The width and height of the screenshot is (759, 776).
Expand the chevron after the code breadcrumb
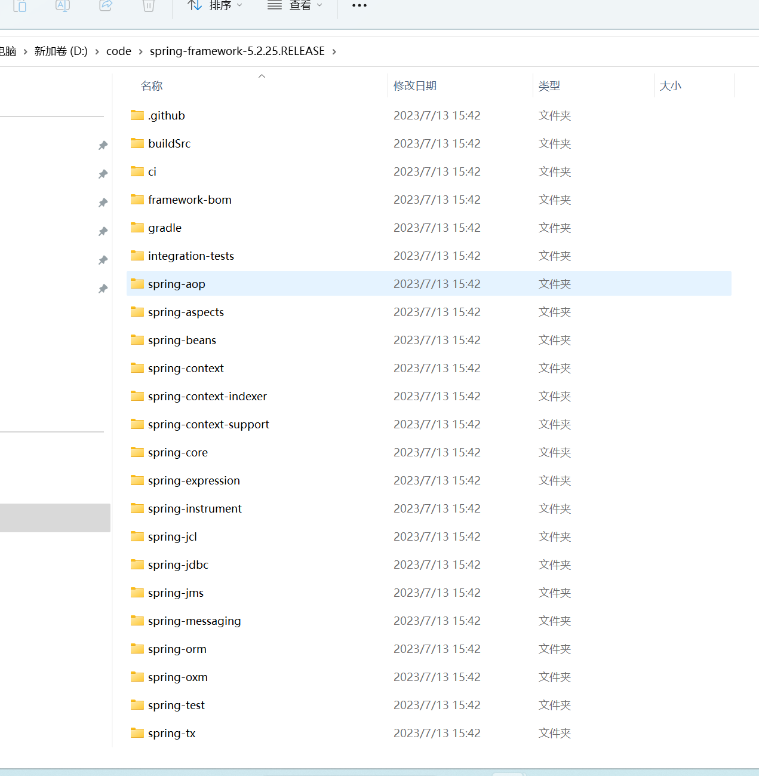point(141,52)
